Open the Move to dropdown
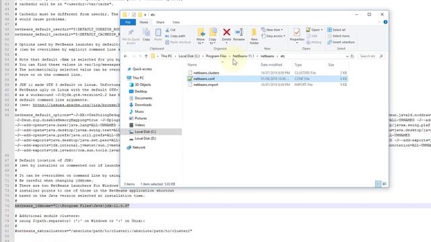The height and width of the screenshot is (242, 431). pyautogui.click(x=201, y=36)
